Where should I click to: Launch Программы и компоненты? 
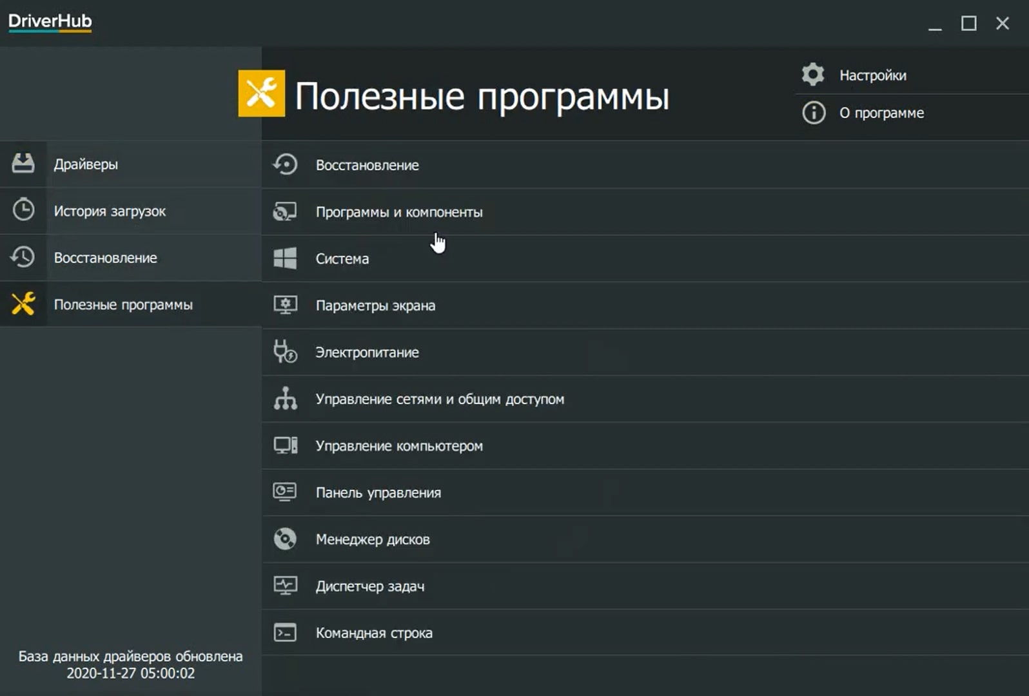398,212
